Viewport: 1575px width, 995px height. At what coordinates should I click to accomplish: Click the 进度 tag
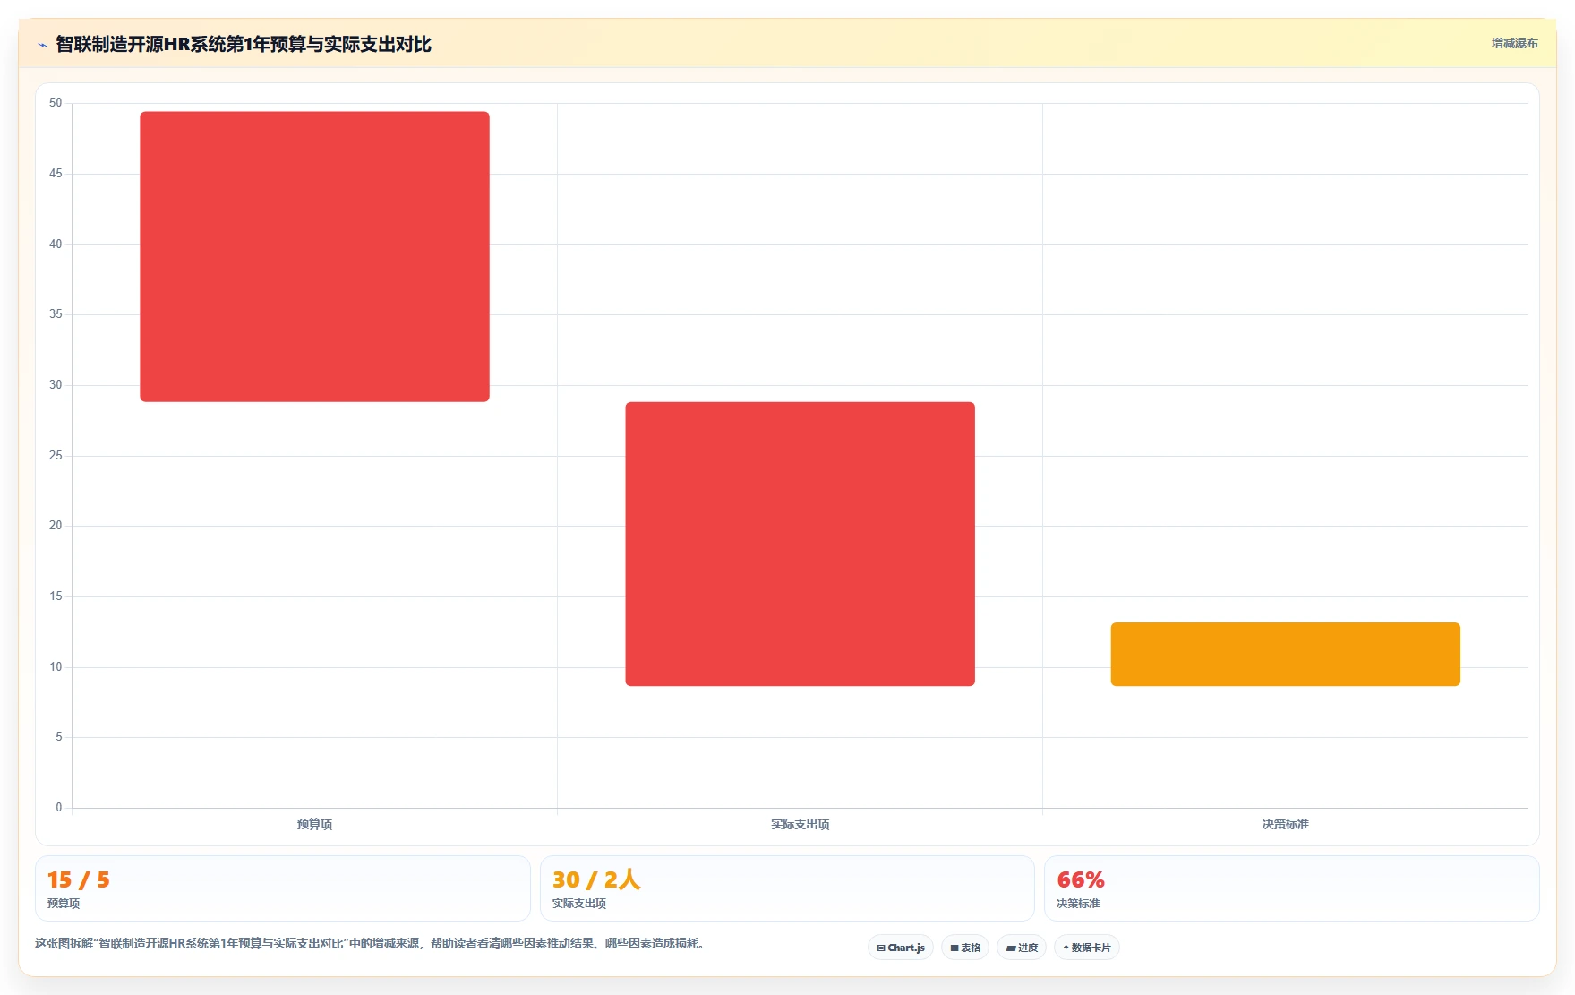(x=1022, y=948)
